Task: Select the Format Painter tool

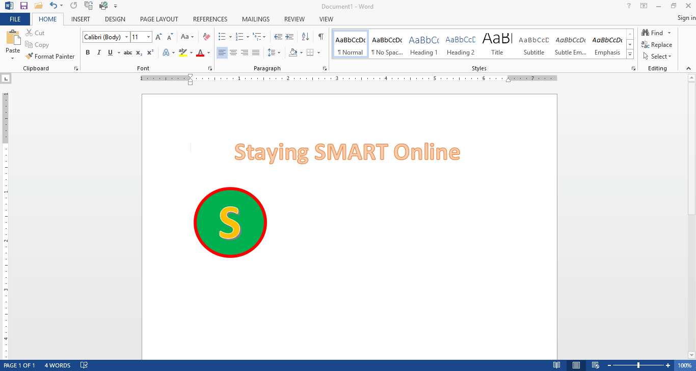Action: coord(50,57)
